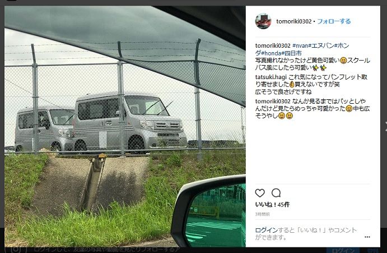View the いいね！45件 likes count
387x253 pixels.
[272, 205]
